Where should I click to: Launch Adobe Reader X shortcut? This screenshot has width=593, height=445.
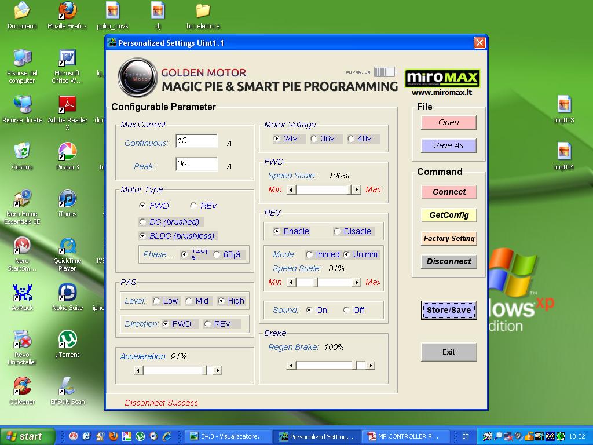(x=67, y=113)
